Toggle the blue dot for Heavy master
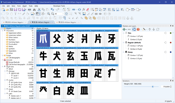This screenshot has width=175, height=103. coord(170,52)
